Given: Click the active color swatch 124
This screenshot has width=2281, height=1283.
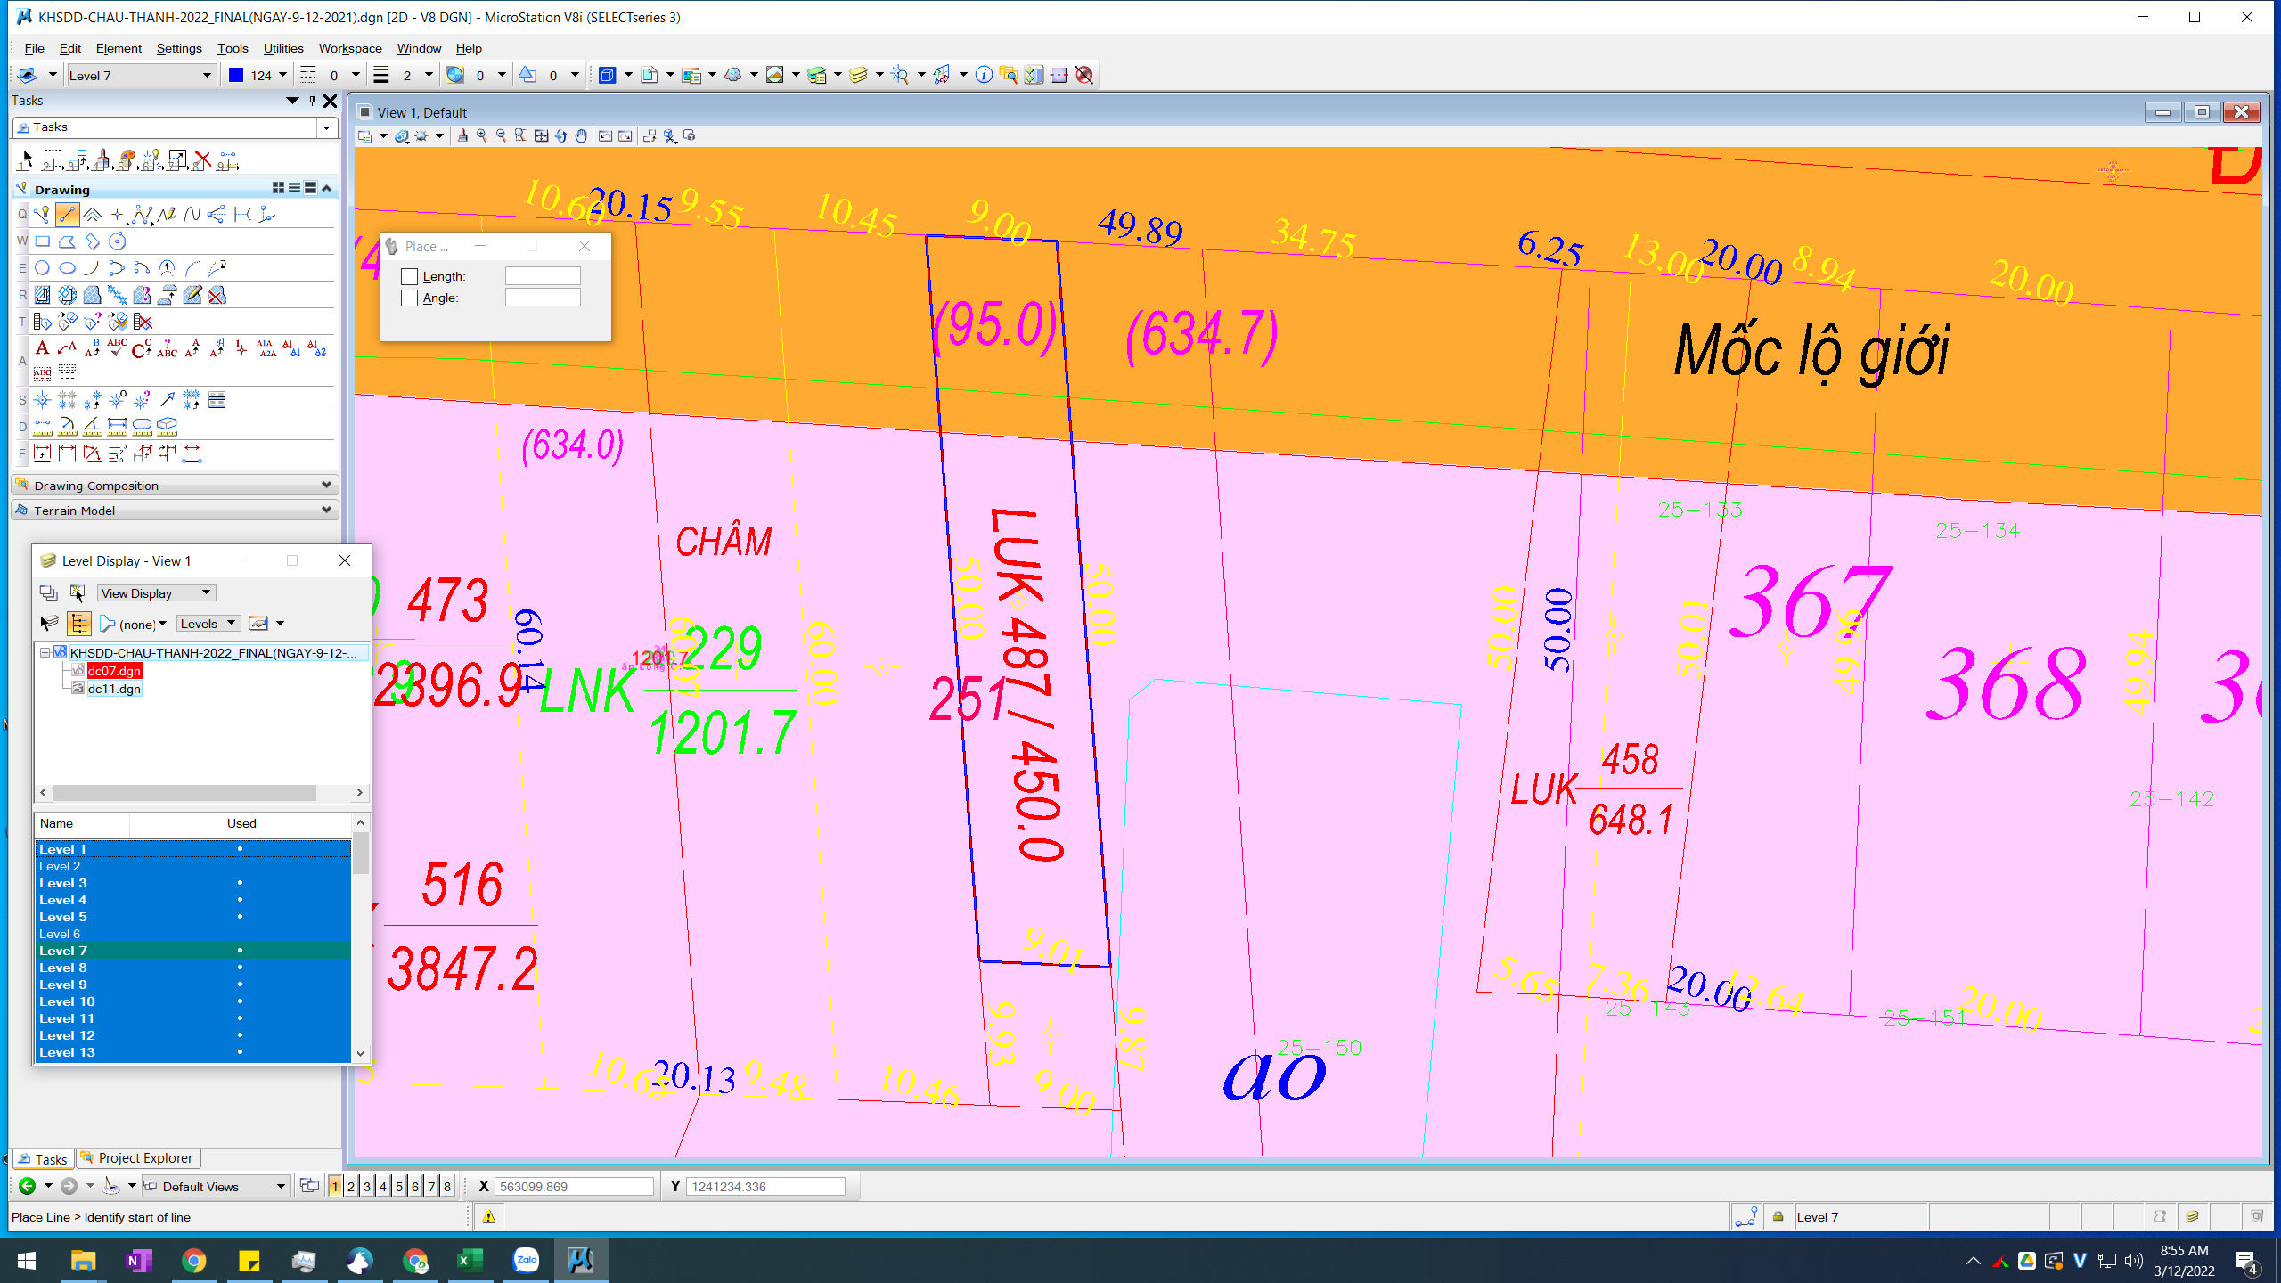Looking at the screenshot, I should point(236,75).
